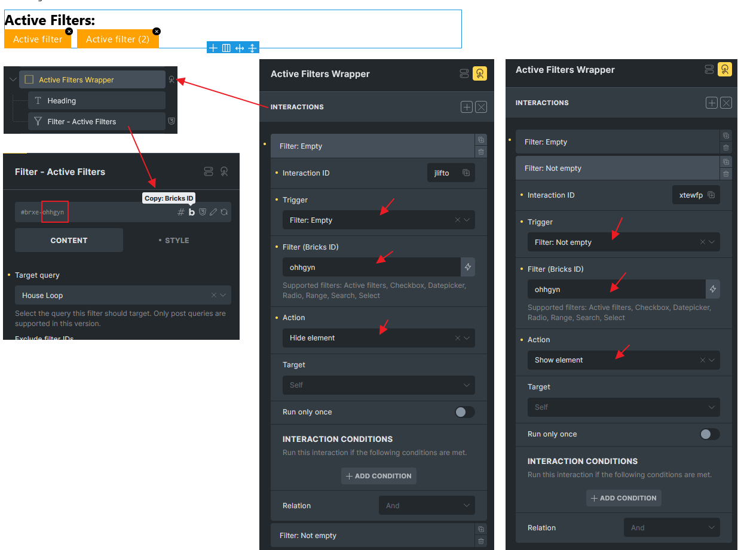
Task: Expand the Target query House Loop dropdown
Action: 223,296
